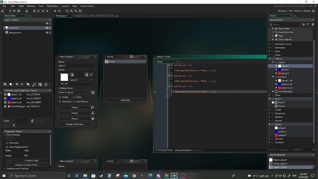Screen dimensions: 318x179
Task: Start the debugger from the toolbar
Action: (34, 11)
